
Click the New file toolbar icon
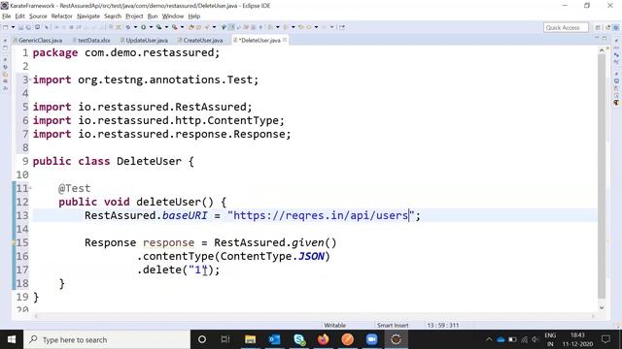[6, 27]
